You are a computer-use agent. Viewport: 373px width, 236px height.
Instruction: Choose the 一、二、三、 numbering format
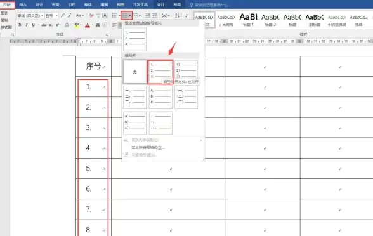[x=134, y=97]
